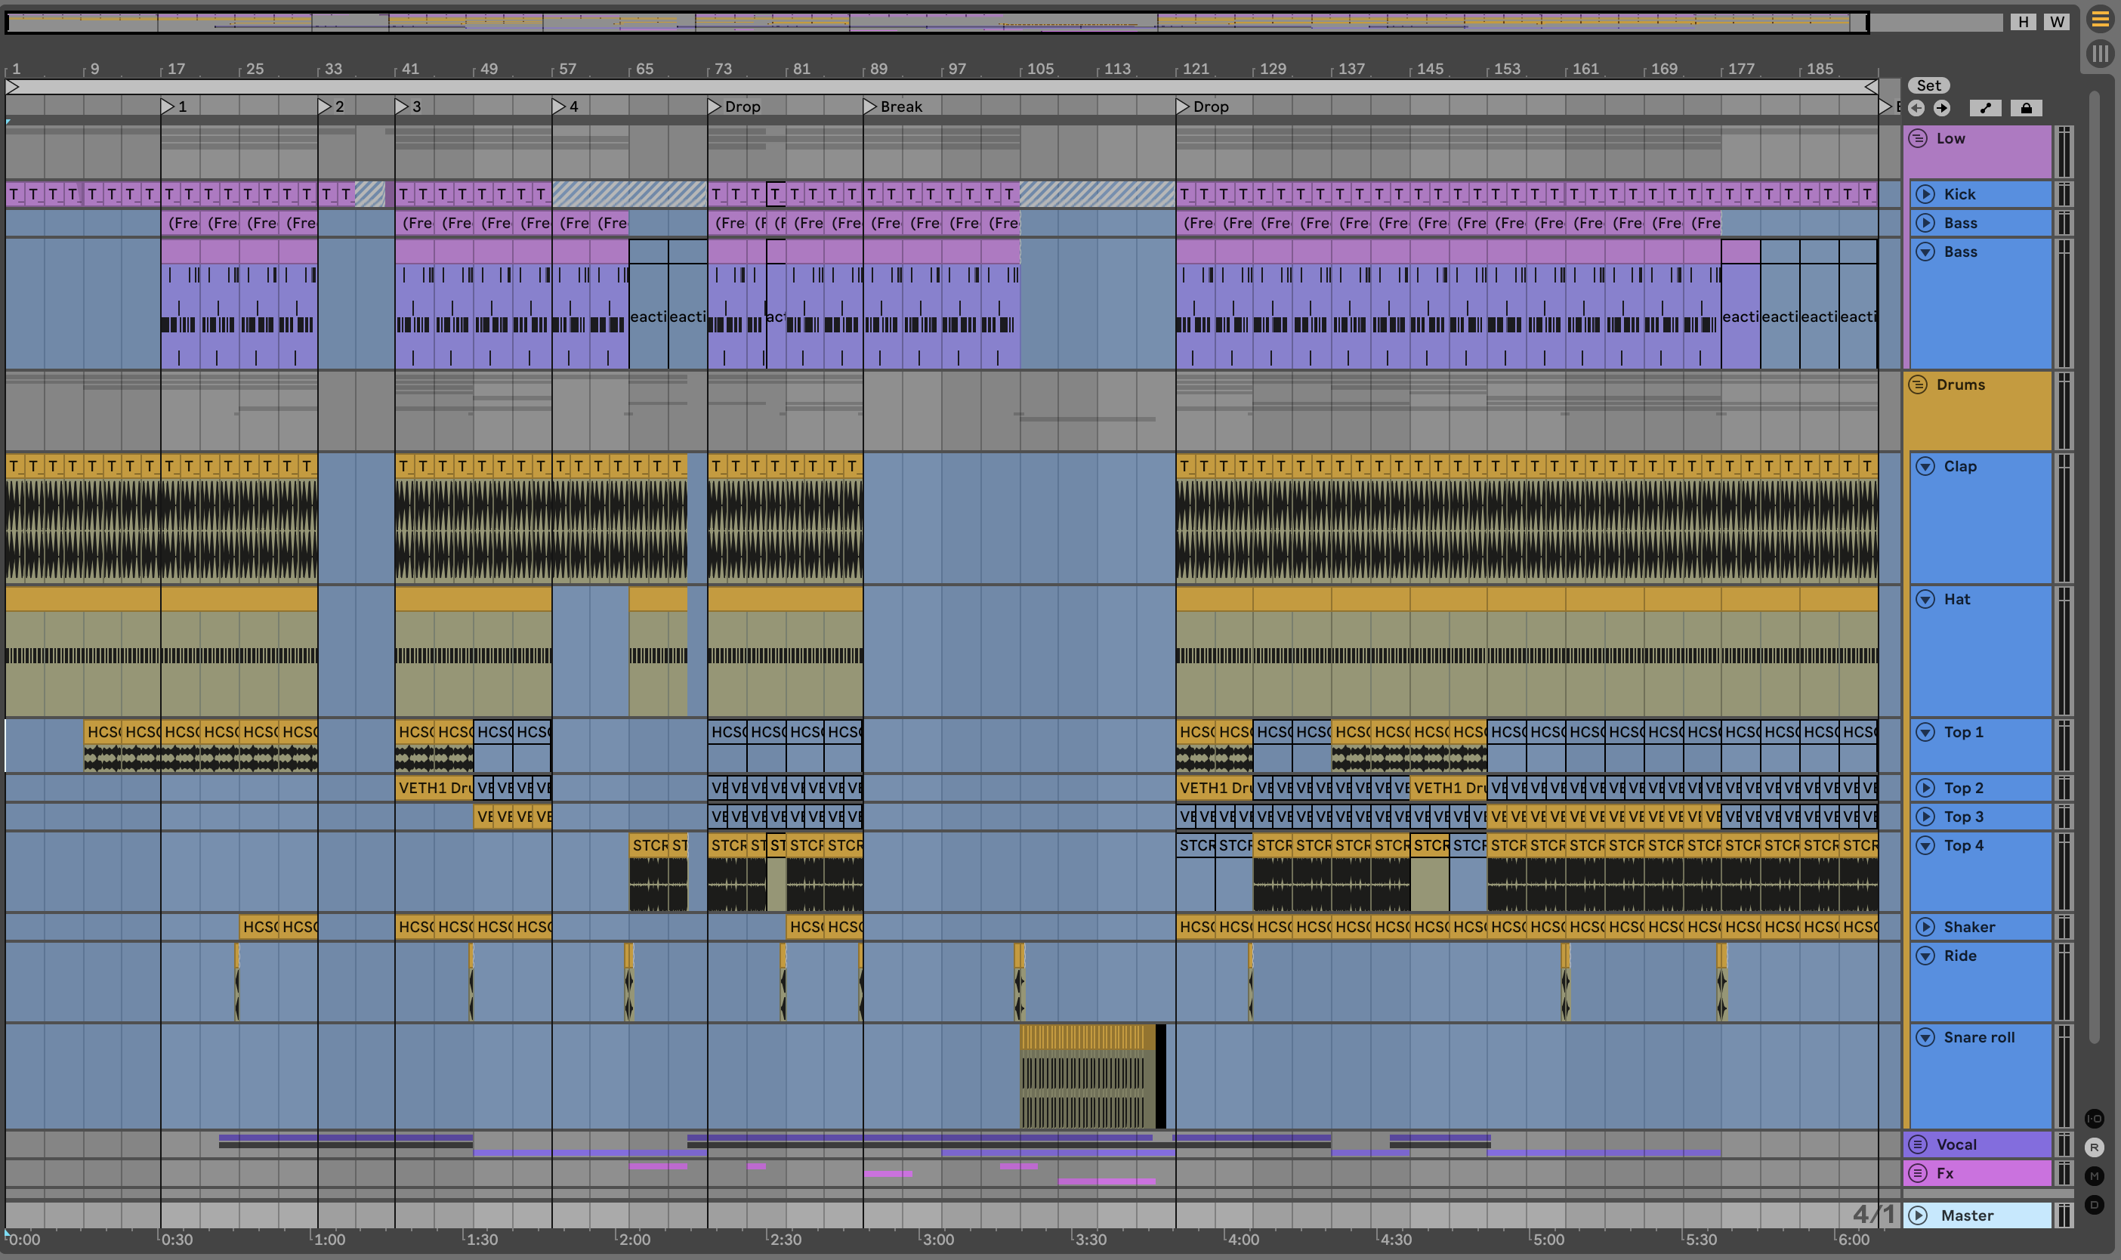Viewport: 2121px width, 1260px height.
Task: Switch to Arrangement view selector icon
Action: coord(2100,20)
